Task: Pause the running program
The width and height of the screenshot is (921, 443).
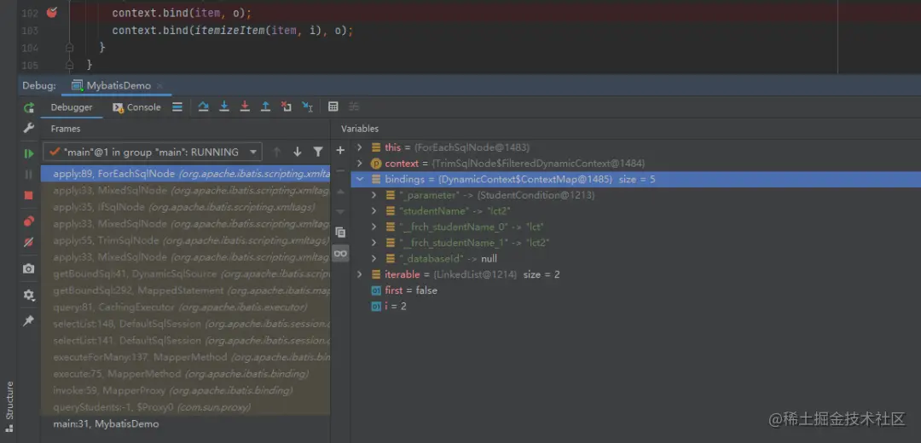Action: point(29,175)
